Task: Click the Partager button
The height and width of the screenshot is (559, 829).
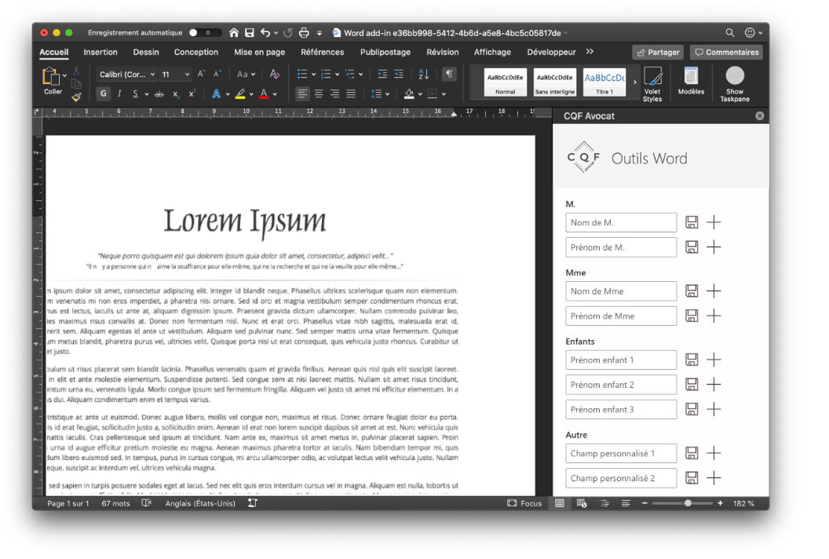Action: pos(658,53)
